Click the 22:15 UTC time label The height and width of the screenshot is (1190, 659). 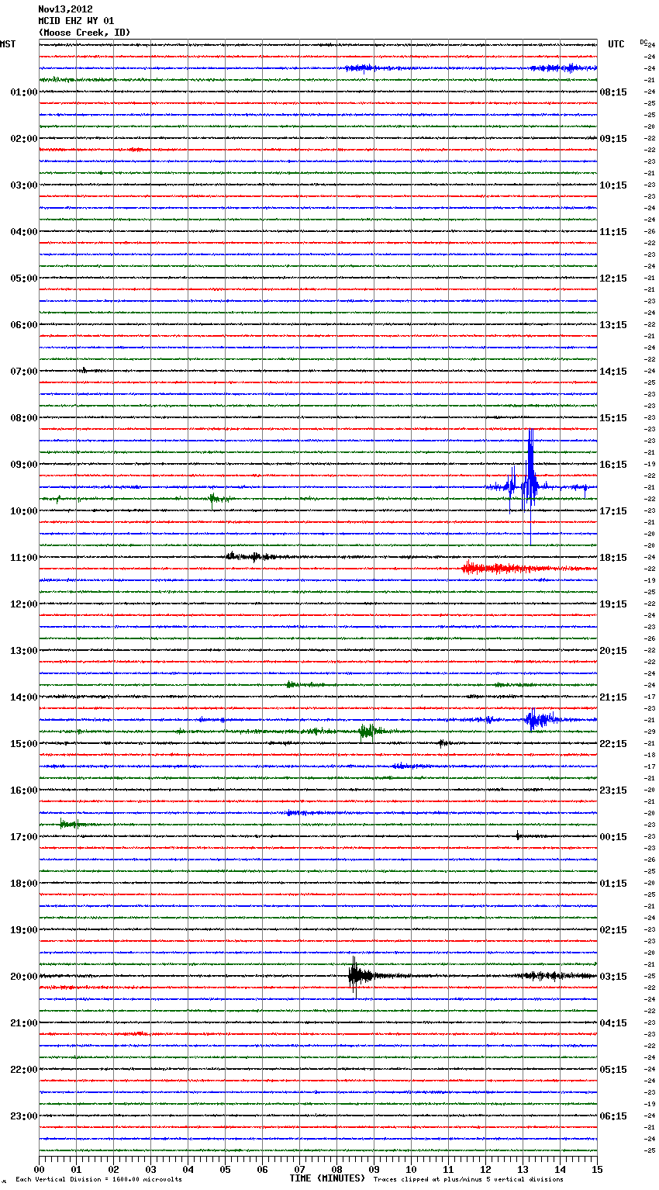click(x=613, y=744)
